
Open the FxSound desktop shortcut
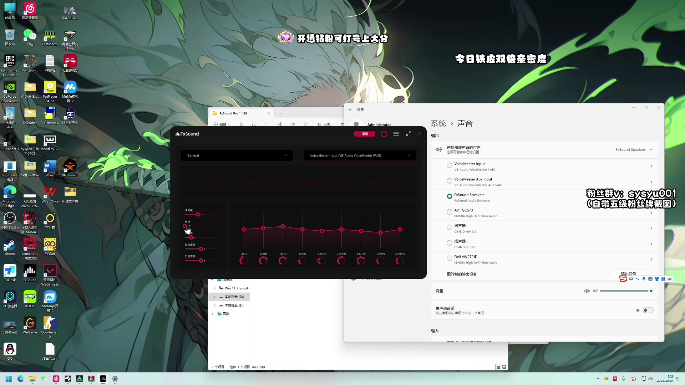point(30,273)
